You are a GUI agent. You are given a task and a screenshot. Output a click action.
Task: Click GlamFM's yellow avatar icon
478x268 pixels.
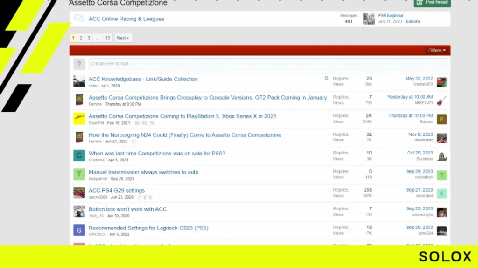coord(79,119)
